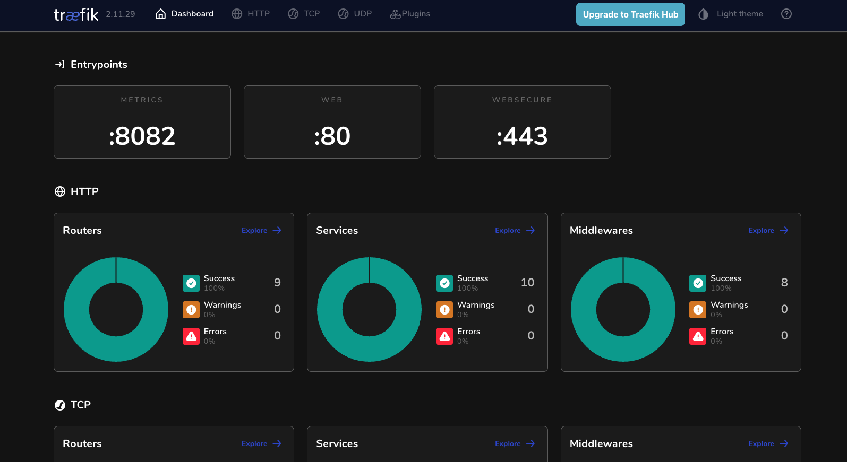Click the HTTP Routers success checkmark icon
The image size is (847, 462).
pyautogui.click(x=191, y=283)
